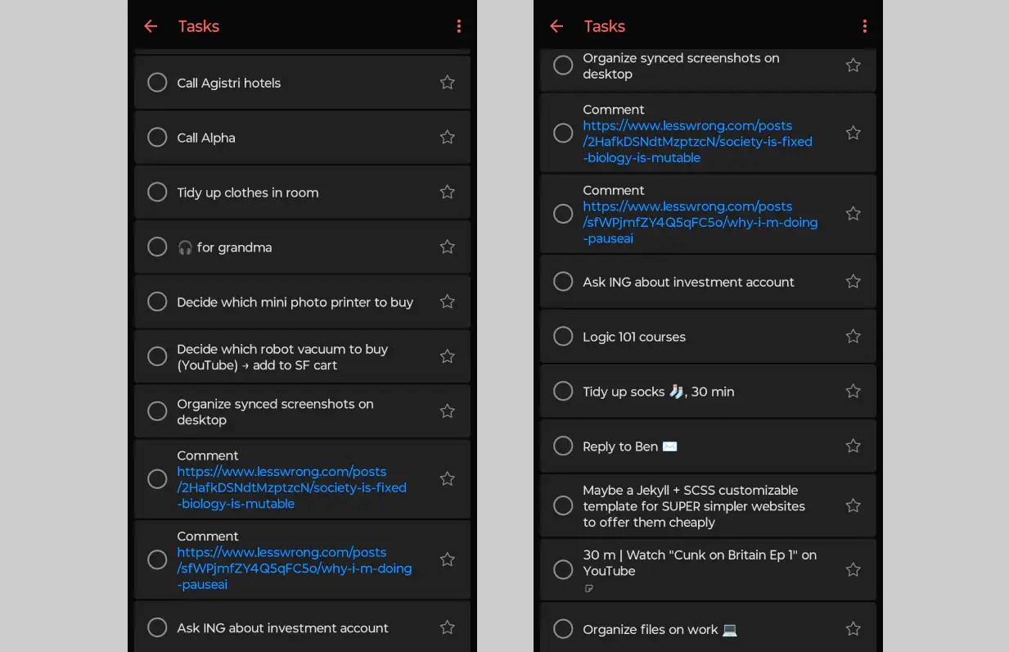This screenshot has width=1009, height=652.
Task: Open the three-dot menu on the left screen
Action: 459,25
